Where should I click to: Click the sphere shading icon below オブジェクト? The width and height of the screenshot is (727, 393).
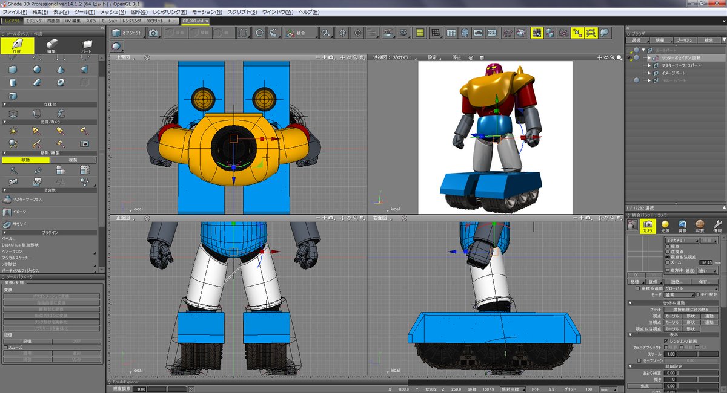click(x=117, y=46)
